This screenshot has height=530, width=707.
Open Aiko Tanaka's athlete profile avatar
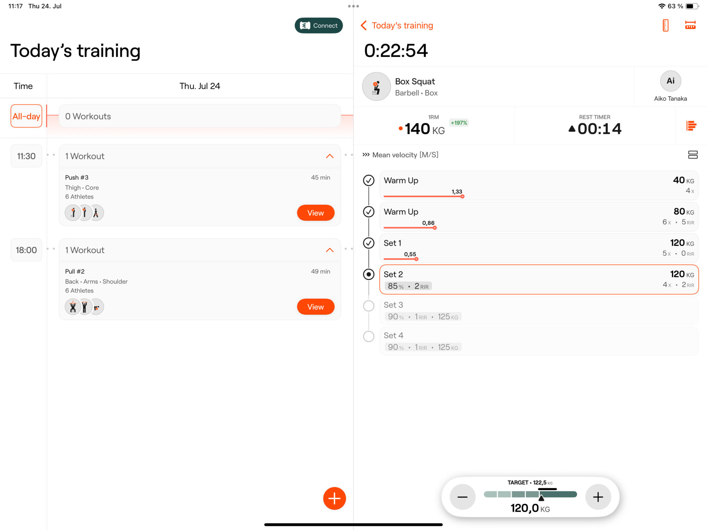point(670,81)
